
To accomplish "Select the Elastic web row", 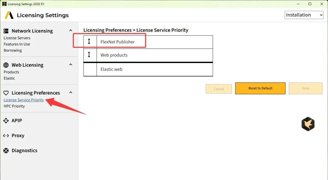I will pos(148,69).
